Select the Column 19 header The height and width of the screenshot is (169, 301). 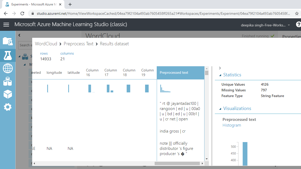click(147, 72)
